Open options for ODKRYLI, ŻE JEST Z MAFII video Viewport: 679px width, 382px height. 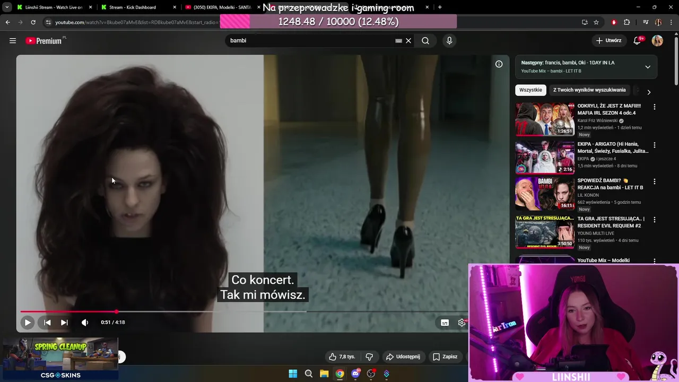(x=654, y=107)
